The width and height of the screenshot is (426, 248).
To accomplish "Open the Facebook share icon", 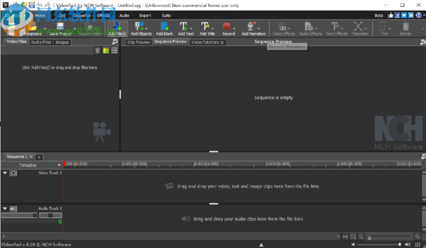I will tap(397, 15).
